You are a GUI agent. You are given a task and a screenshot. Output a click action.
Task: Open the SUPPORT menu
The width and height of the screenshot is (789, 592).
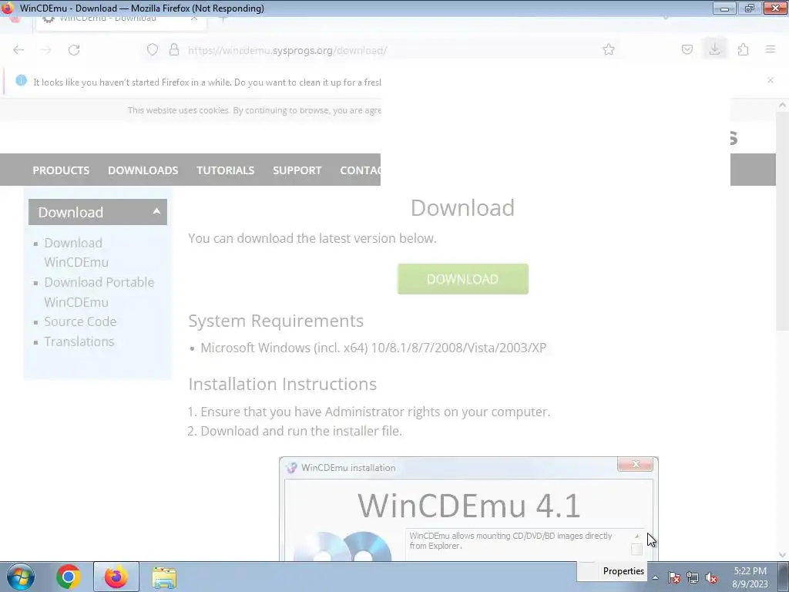coord(297,170)
